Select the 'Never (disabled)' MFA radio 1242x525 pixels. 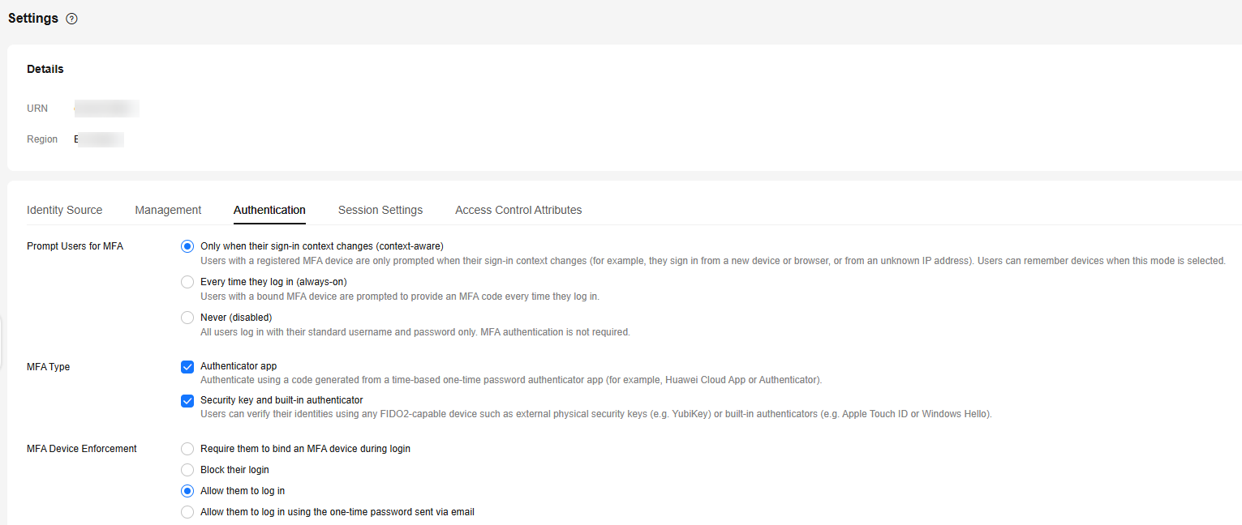187,318
